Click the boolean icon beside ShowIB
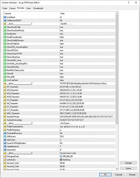Screen dimensions: 140x178 tap(5, 73)
